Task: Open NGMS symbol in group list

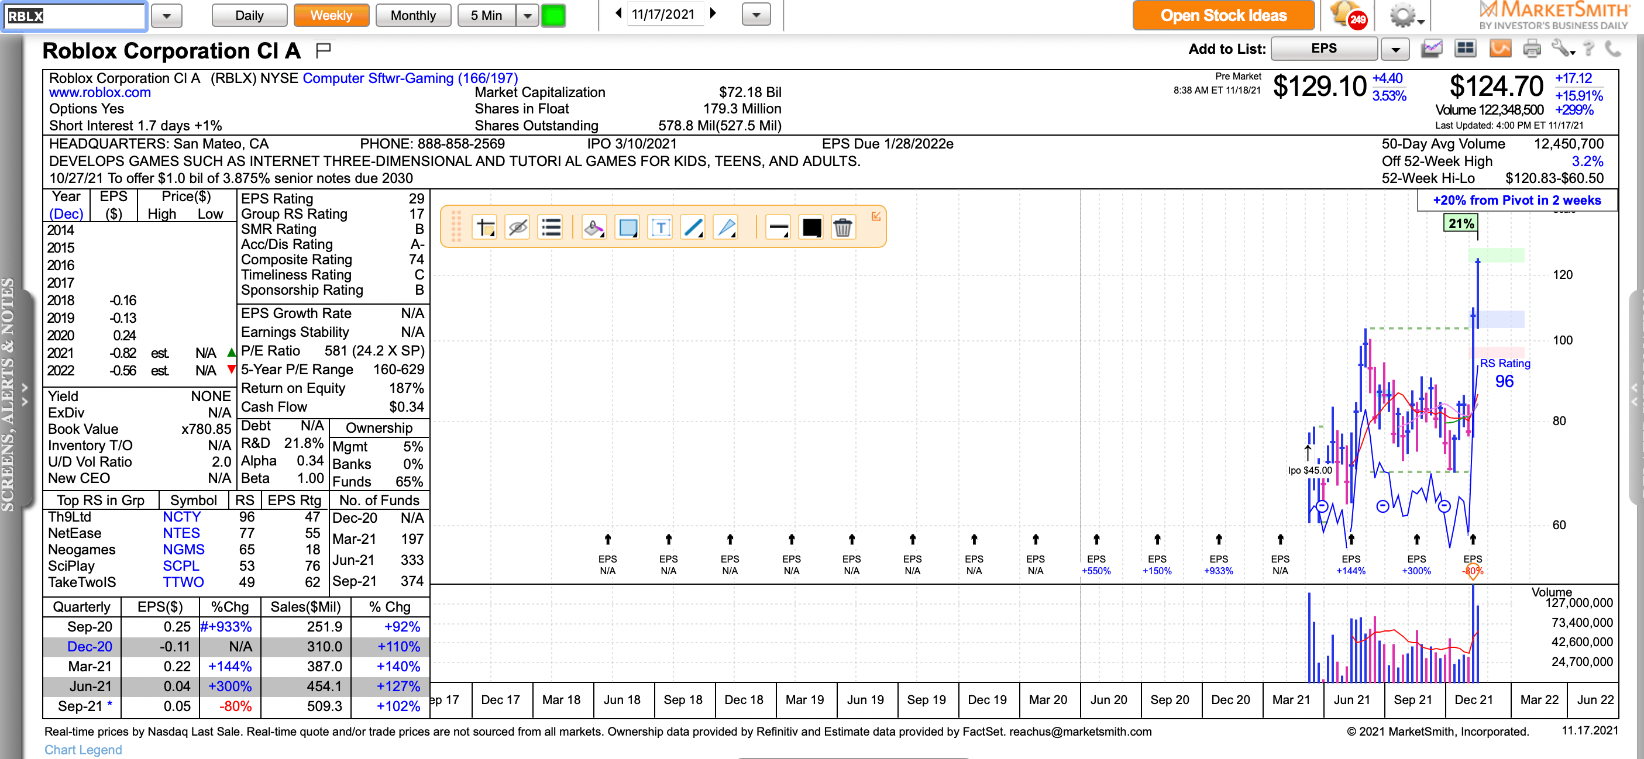Action: coord(184,549)
